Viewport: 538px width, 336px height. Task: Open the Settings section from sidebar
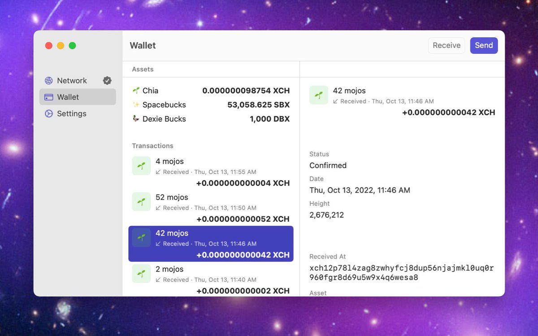coord(70,113)
